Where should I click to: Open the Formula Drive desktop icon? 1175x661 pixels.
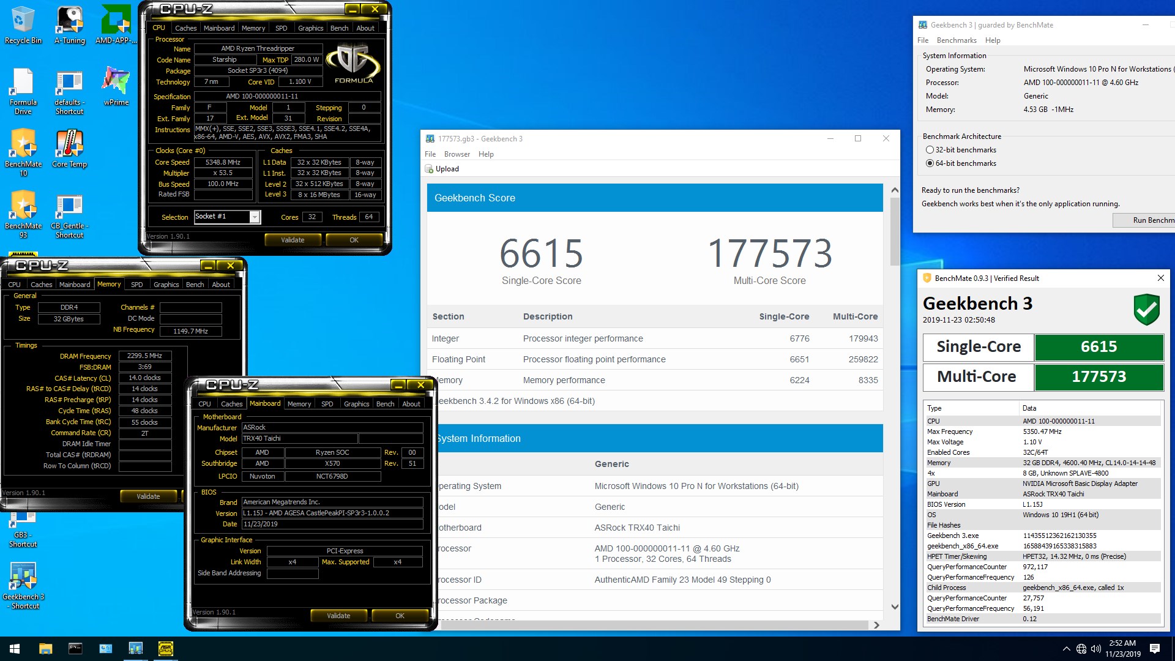[23, 92]
